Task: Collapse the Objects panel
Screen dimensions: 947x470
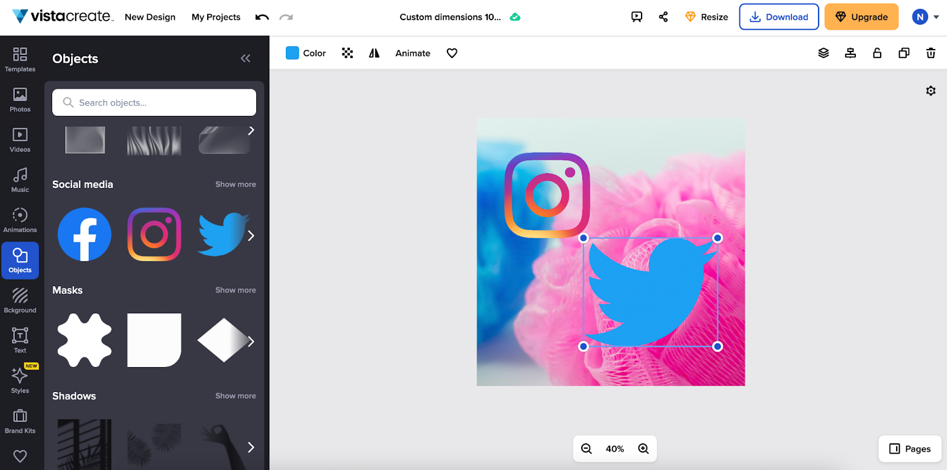Action: coord(246,58)
